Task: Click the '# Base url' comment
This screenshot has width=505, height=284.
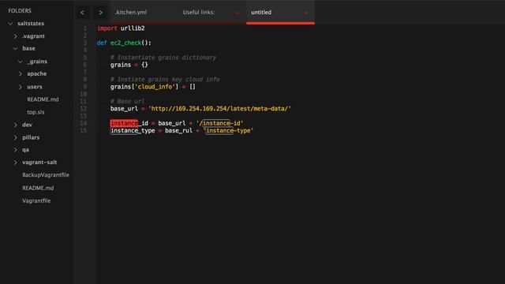Action: coord(128,101)
